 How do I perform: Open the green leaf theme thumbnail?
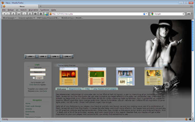click(97, 76)
